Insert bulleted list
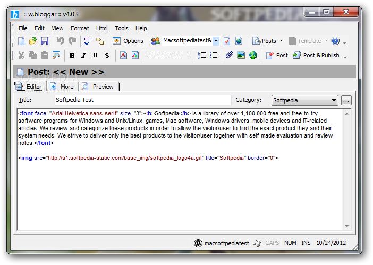Viewport: 373px width, 265px height. [x=214, y=55]
